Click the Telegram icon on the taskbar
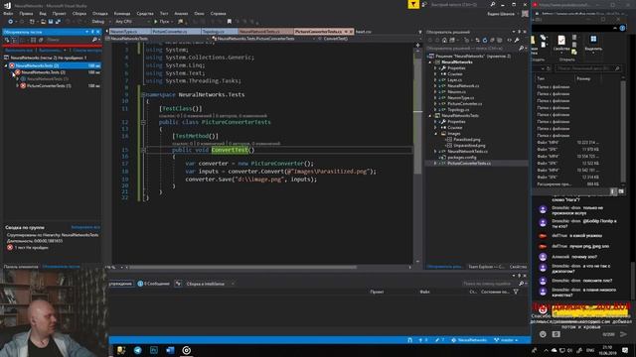636x357 pixels. tap(137, 350)
